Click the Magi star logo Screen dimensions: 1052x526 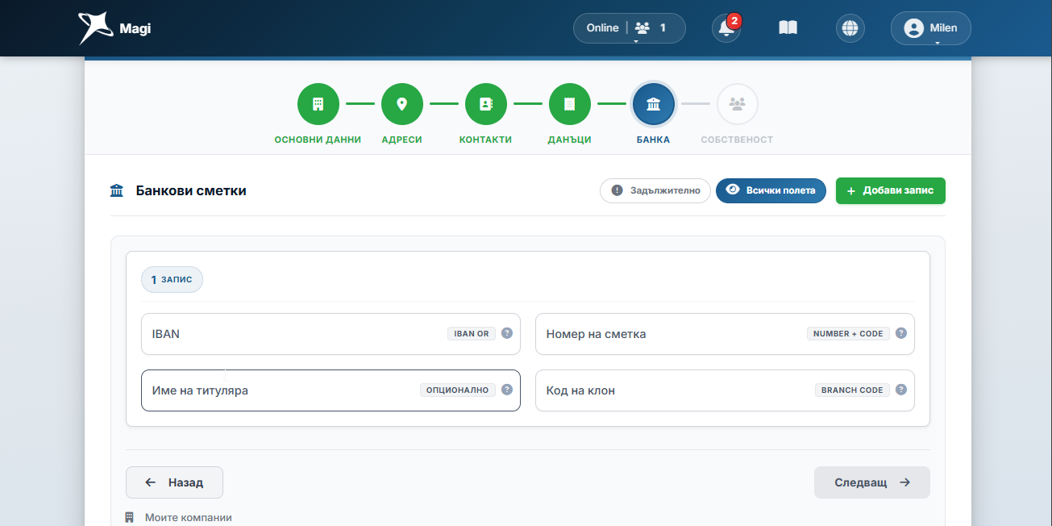(96, 28)
